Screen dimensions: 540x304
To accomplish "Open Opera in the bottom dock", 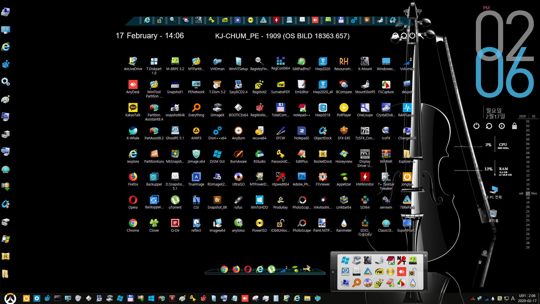I will click(x=248, y=269).
